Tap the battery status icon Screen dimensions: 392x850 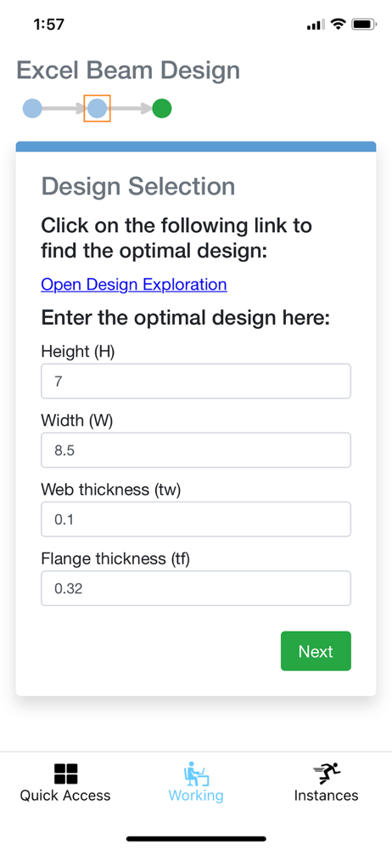click(x=364, y=25)
